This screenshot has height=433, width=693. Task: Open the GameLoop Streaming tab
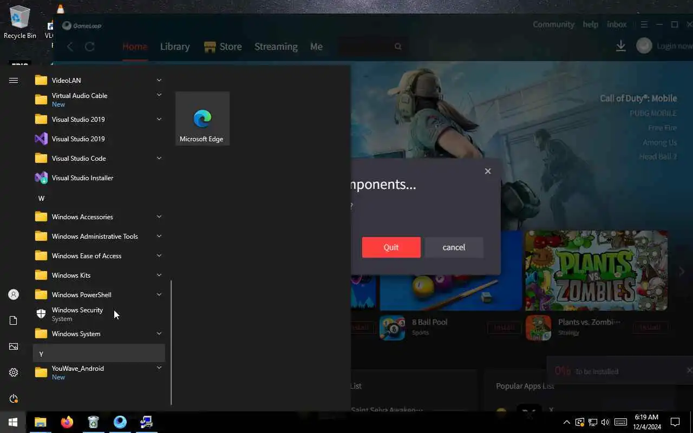(276, 47)
